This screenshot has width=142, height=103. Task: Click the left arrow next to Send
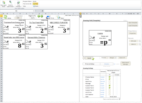pyautogui.click(x=84, y=58)
